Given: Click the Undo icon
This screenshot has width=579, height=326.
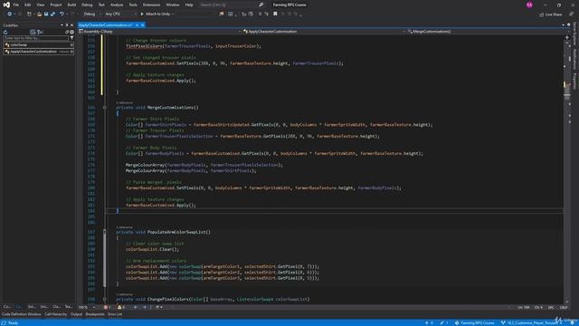Looking at the screenshot, I should pos(62,14).
